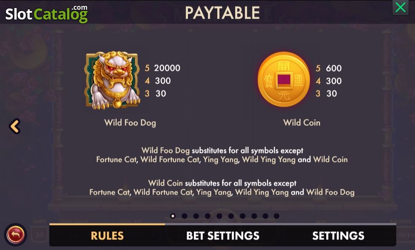Viewport: 415px width, 250px height.
Task: Click the 600 Wild Coin payout value
Action: tap(333, 68)
